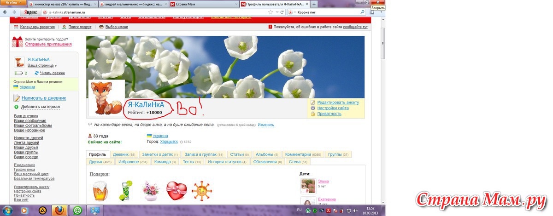Click fox avatar in profile header
The height and width of the screenshot is (216, 553).
click(x=106, y=97)
